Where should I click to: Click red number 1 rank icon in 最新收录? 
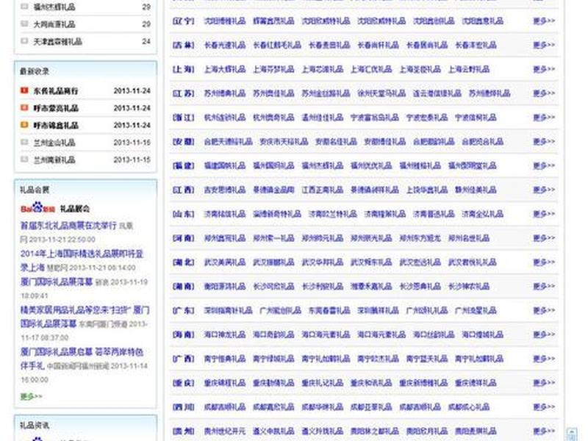24,90
